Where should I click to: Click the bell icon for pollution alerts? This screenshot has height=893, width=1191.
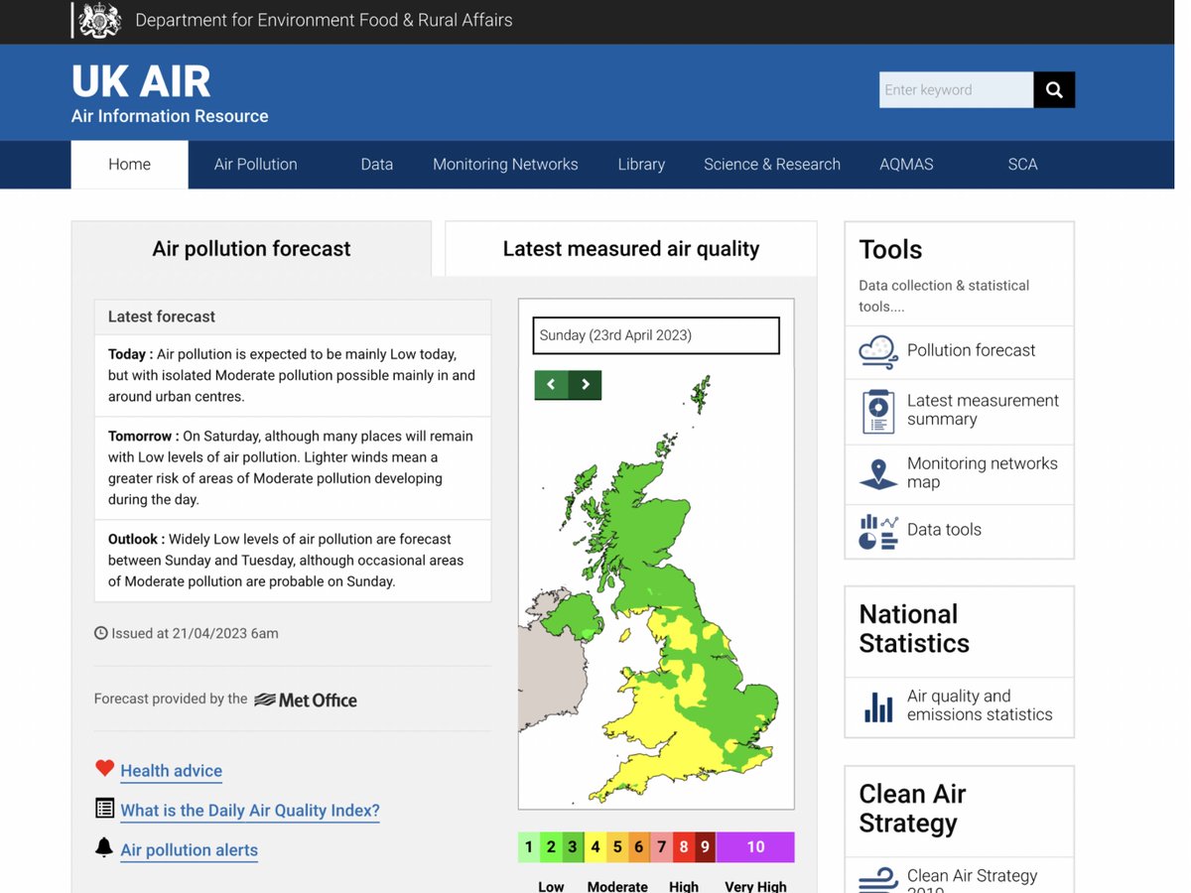pyautogui.click(x=104, y=847)
